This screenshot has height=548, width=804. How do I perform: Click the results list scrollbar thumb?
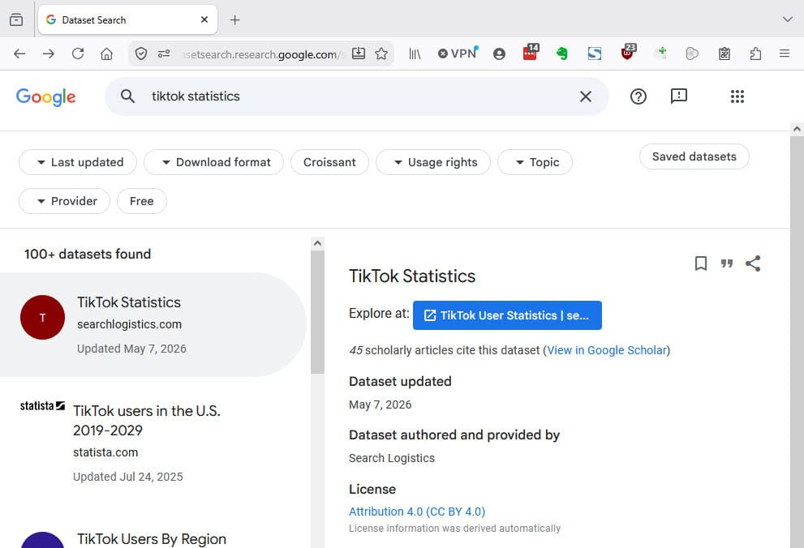[317, 312]
